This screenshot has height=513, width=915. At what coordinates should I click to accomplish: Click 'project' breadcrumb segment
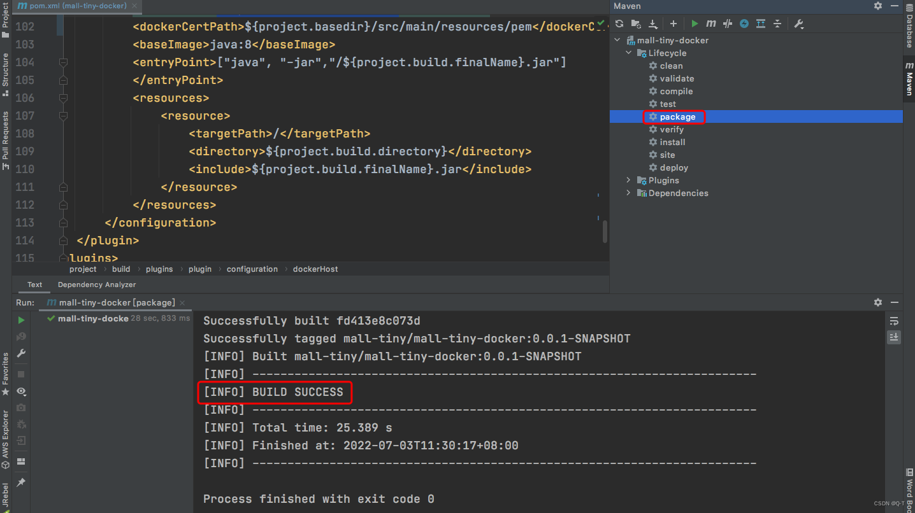pos(83,269)
